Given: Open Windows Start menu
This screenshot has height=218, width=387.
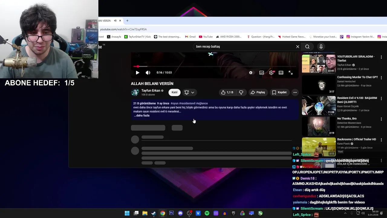Looking at the screenshot, I should click(127, 213).
